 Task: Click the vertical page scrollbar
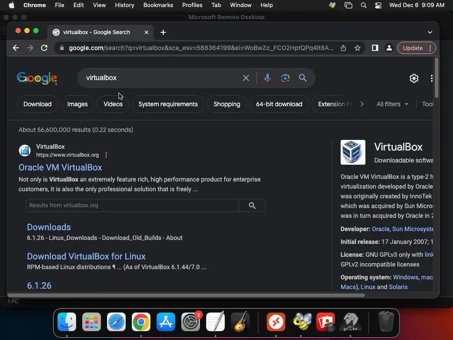437,77
